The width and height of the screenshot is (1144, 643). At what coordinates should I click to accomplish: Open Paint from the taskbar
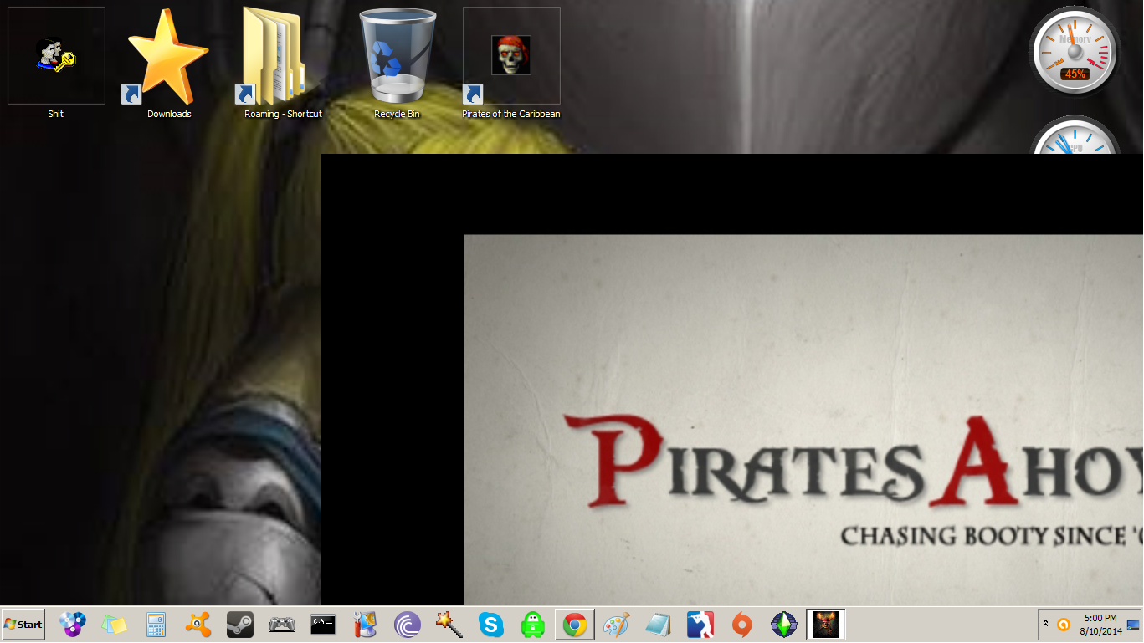[x=616, y=625]
